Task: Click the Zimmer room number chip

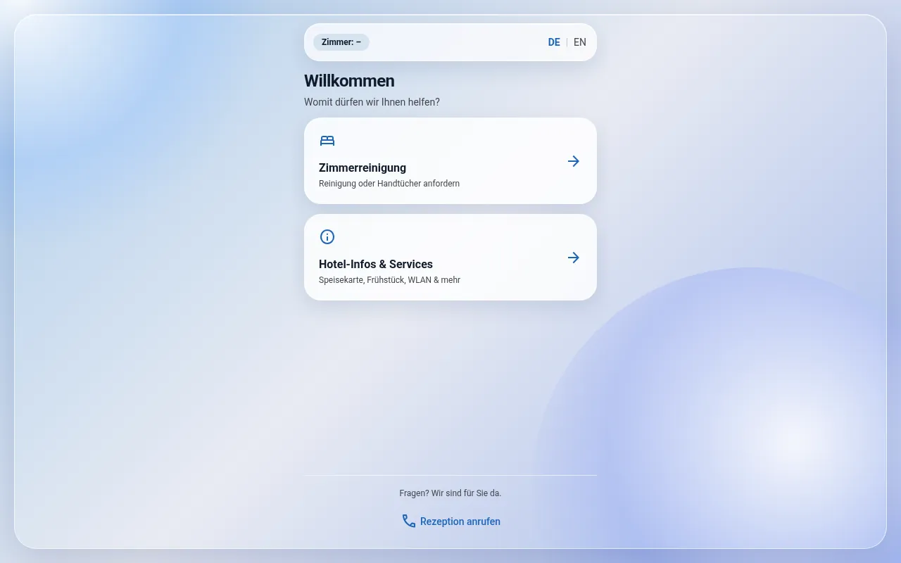Action: click(341, 42)
